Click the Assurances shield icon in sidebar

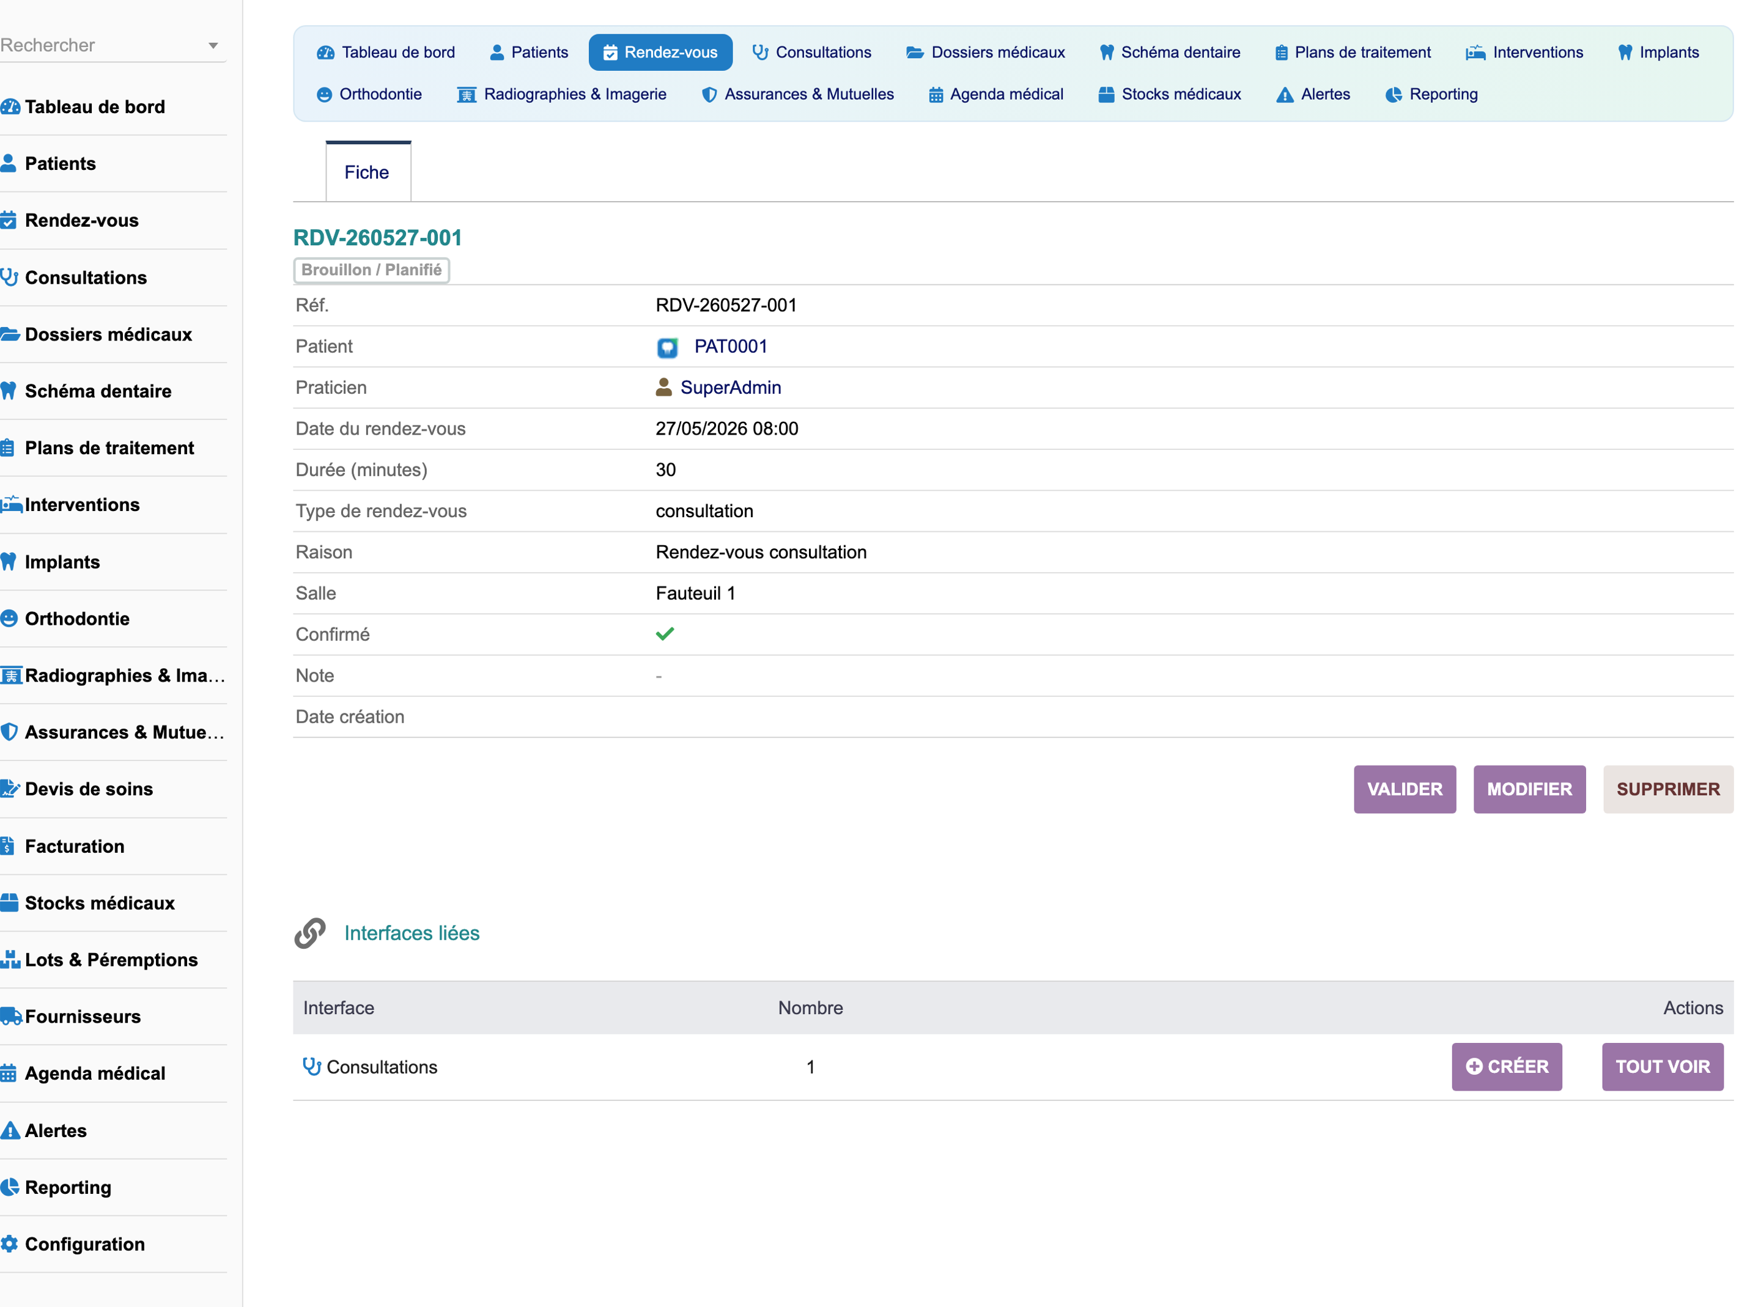[x=9, y=732]
